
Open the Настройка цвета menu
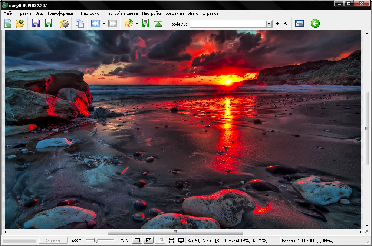[121, 13]
